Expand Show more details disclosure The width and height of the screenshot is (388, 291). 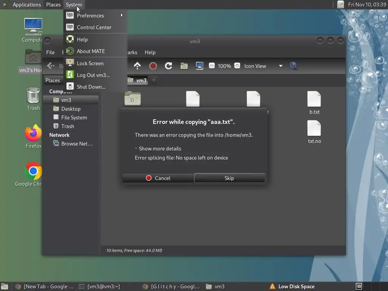pyautogui.click(x=158, y=149)
